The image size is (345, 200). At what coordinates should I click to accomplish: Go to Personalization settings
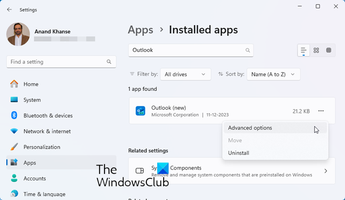[x=61, y=147]
